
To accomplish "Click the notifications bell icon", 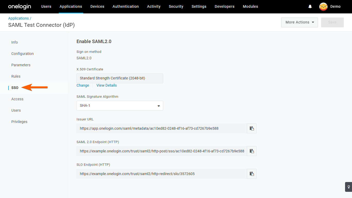I will point(310,6).
